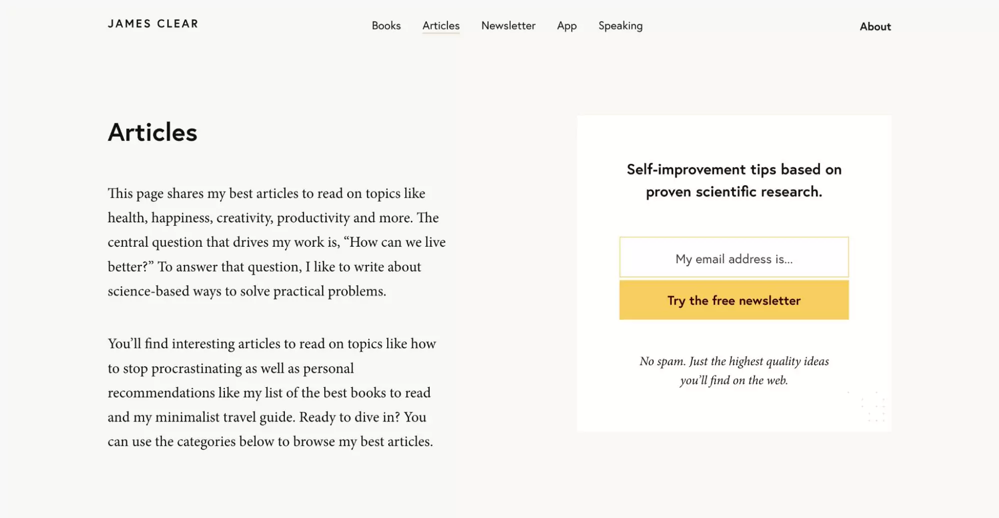
Task: Click the 'No spam' disclaimer text
Action: click(734, 370)
